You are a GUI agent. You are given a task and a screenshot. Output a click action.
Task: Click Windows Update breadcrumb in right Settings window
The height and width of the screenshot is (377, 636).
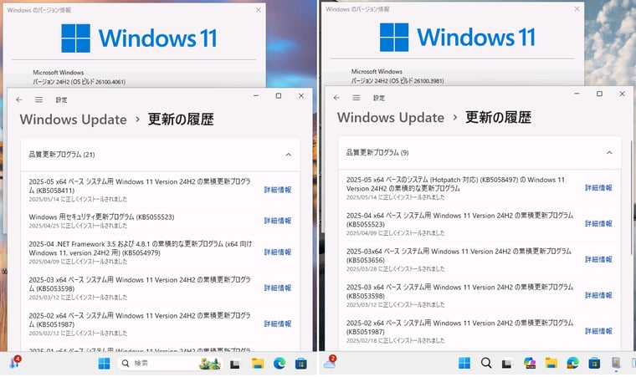(391, 118)
